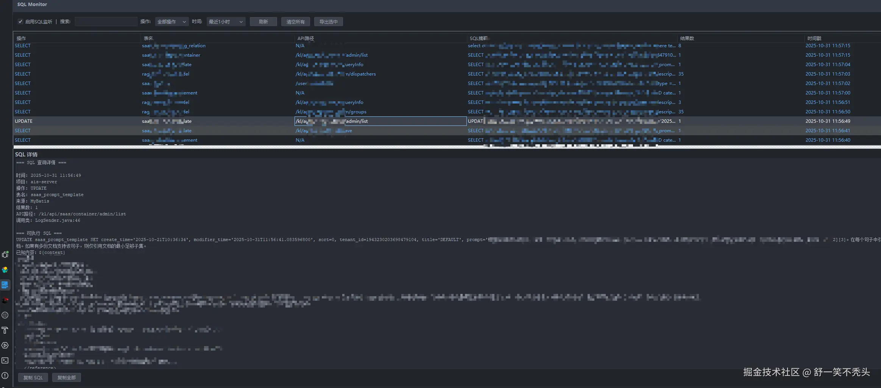Click the red-and-black mascot plugin icon in sidebar
The width and height of the screenshot is (881, 388).
point(5,300)
